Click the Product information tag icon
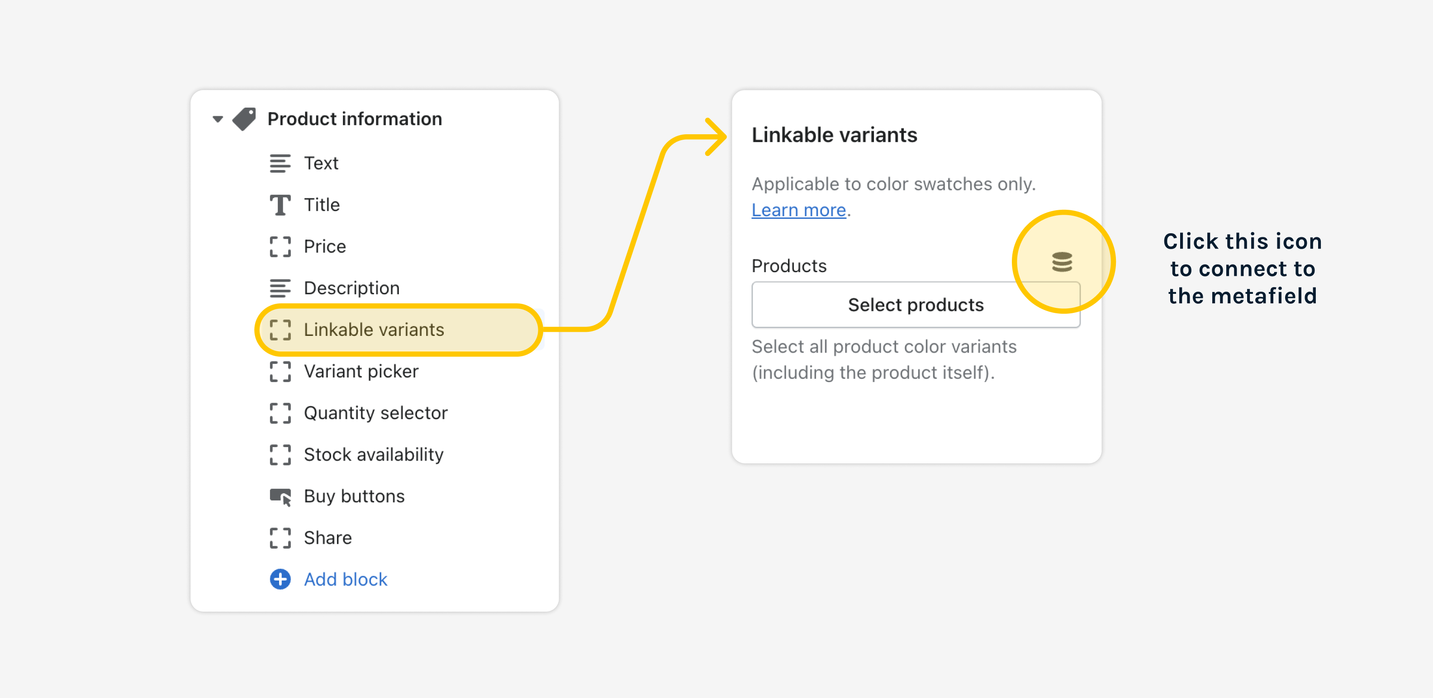1433x698 pixels. coord(244,119)
